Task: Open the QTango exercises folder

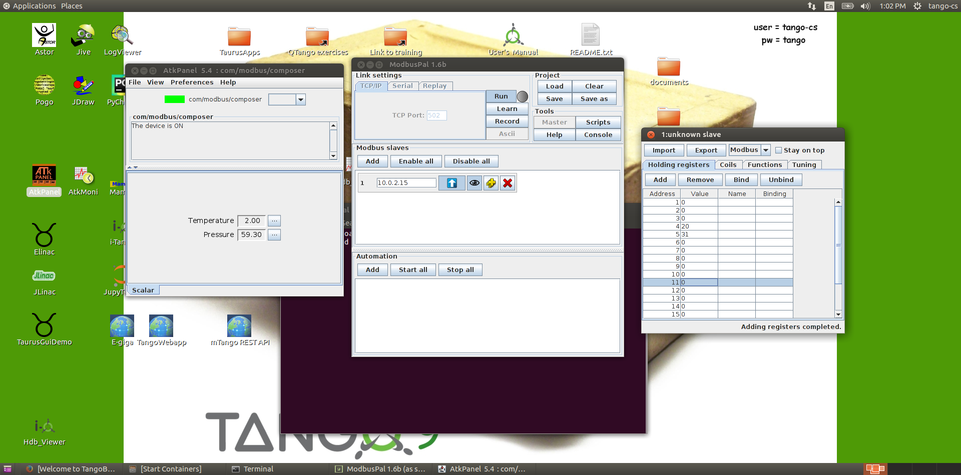Action: click(x=317, y=41)
